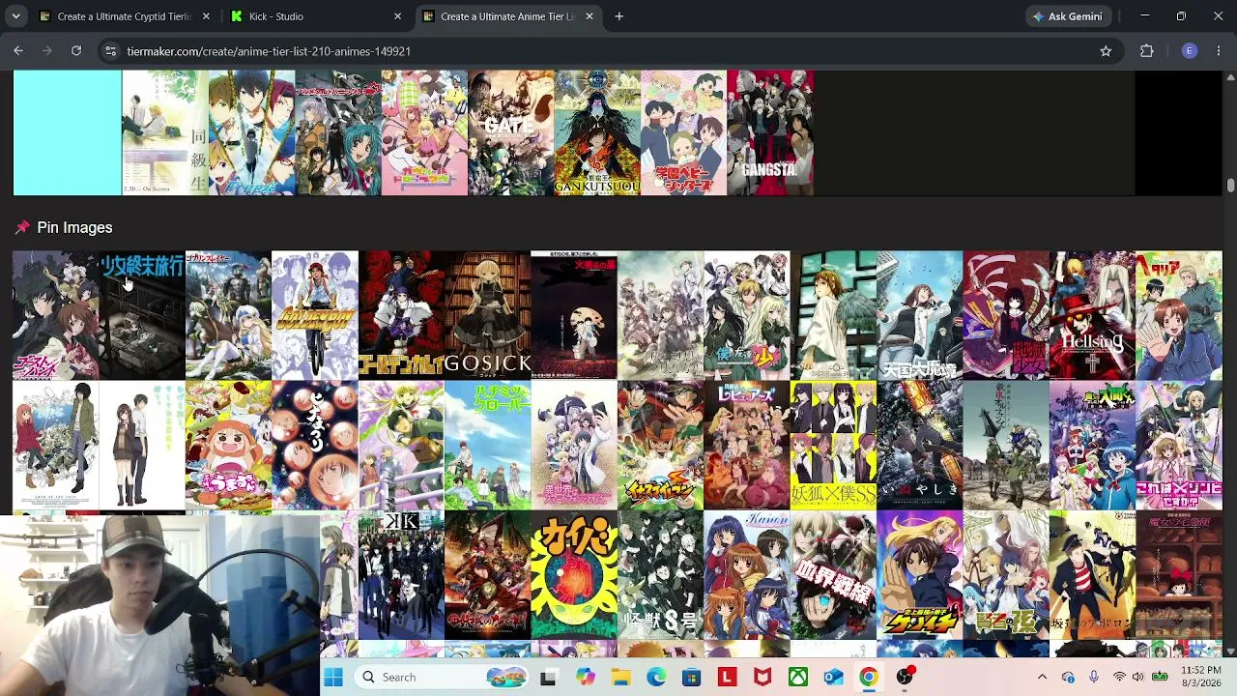Select the Gankutsuou poster in the tier row

tap(597, 132)
